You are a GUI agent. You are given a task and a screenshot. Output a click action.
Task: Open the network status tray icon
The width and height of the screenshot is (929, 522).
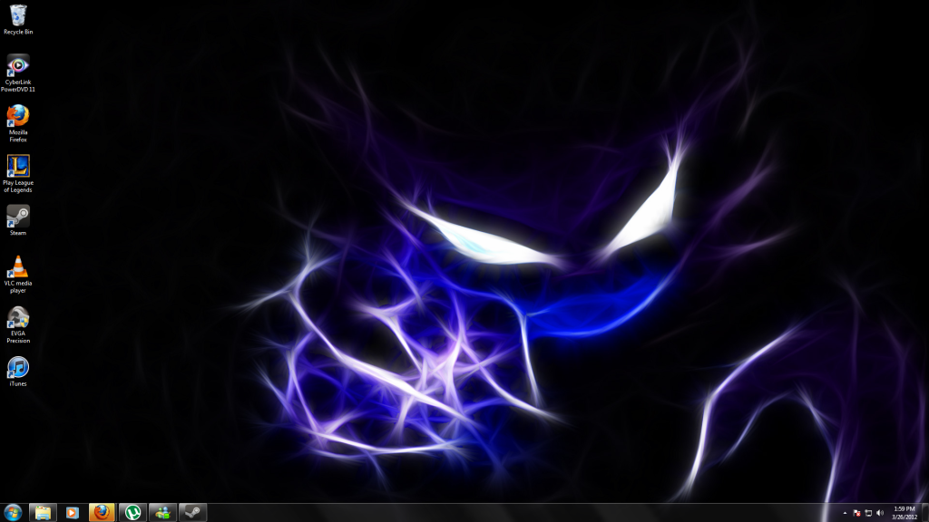tap(868, 513)
